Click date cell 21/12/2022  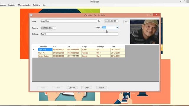coord(118,53)
